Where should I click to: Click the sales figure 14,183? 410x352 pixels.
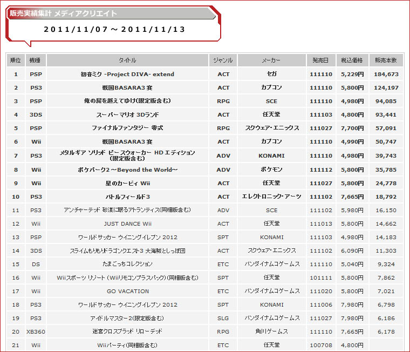[x=386, y=238]
